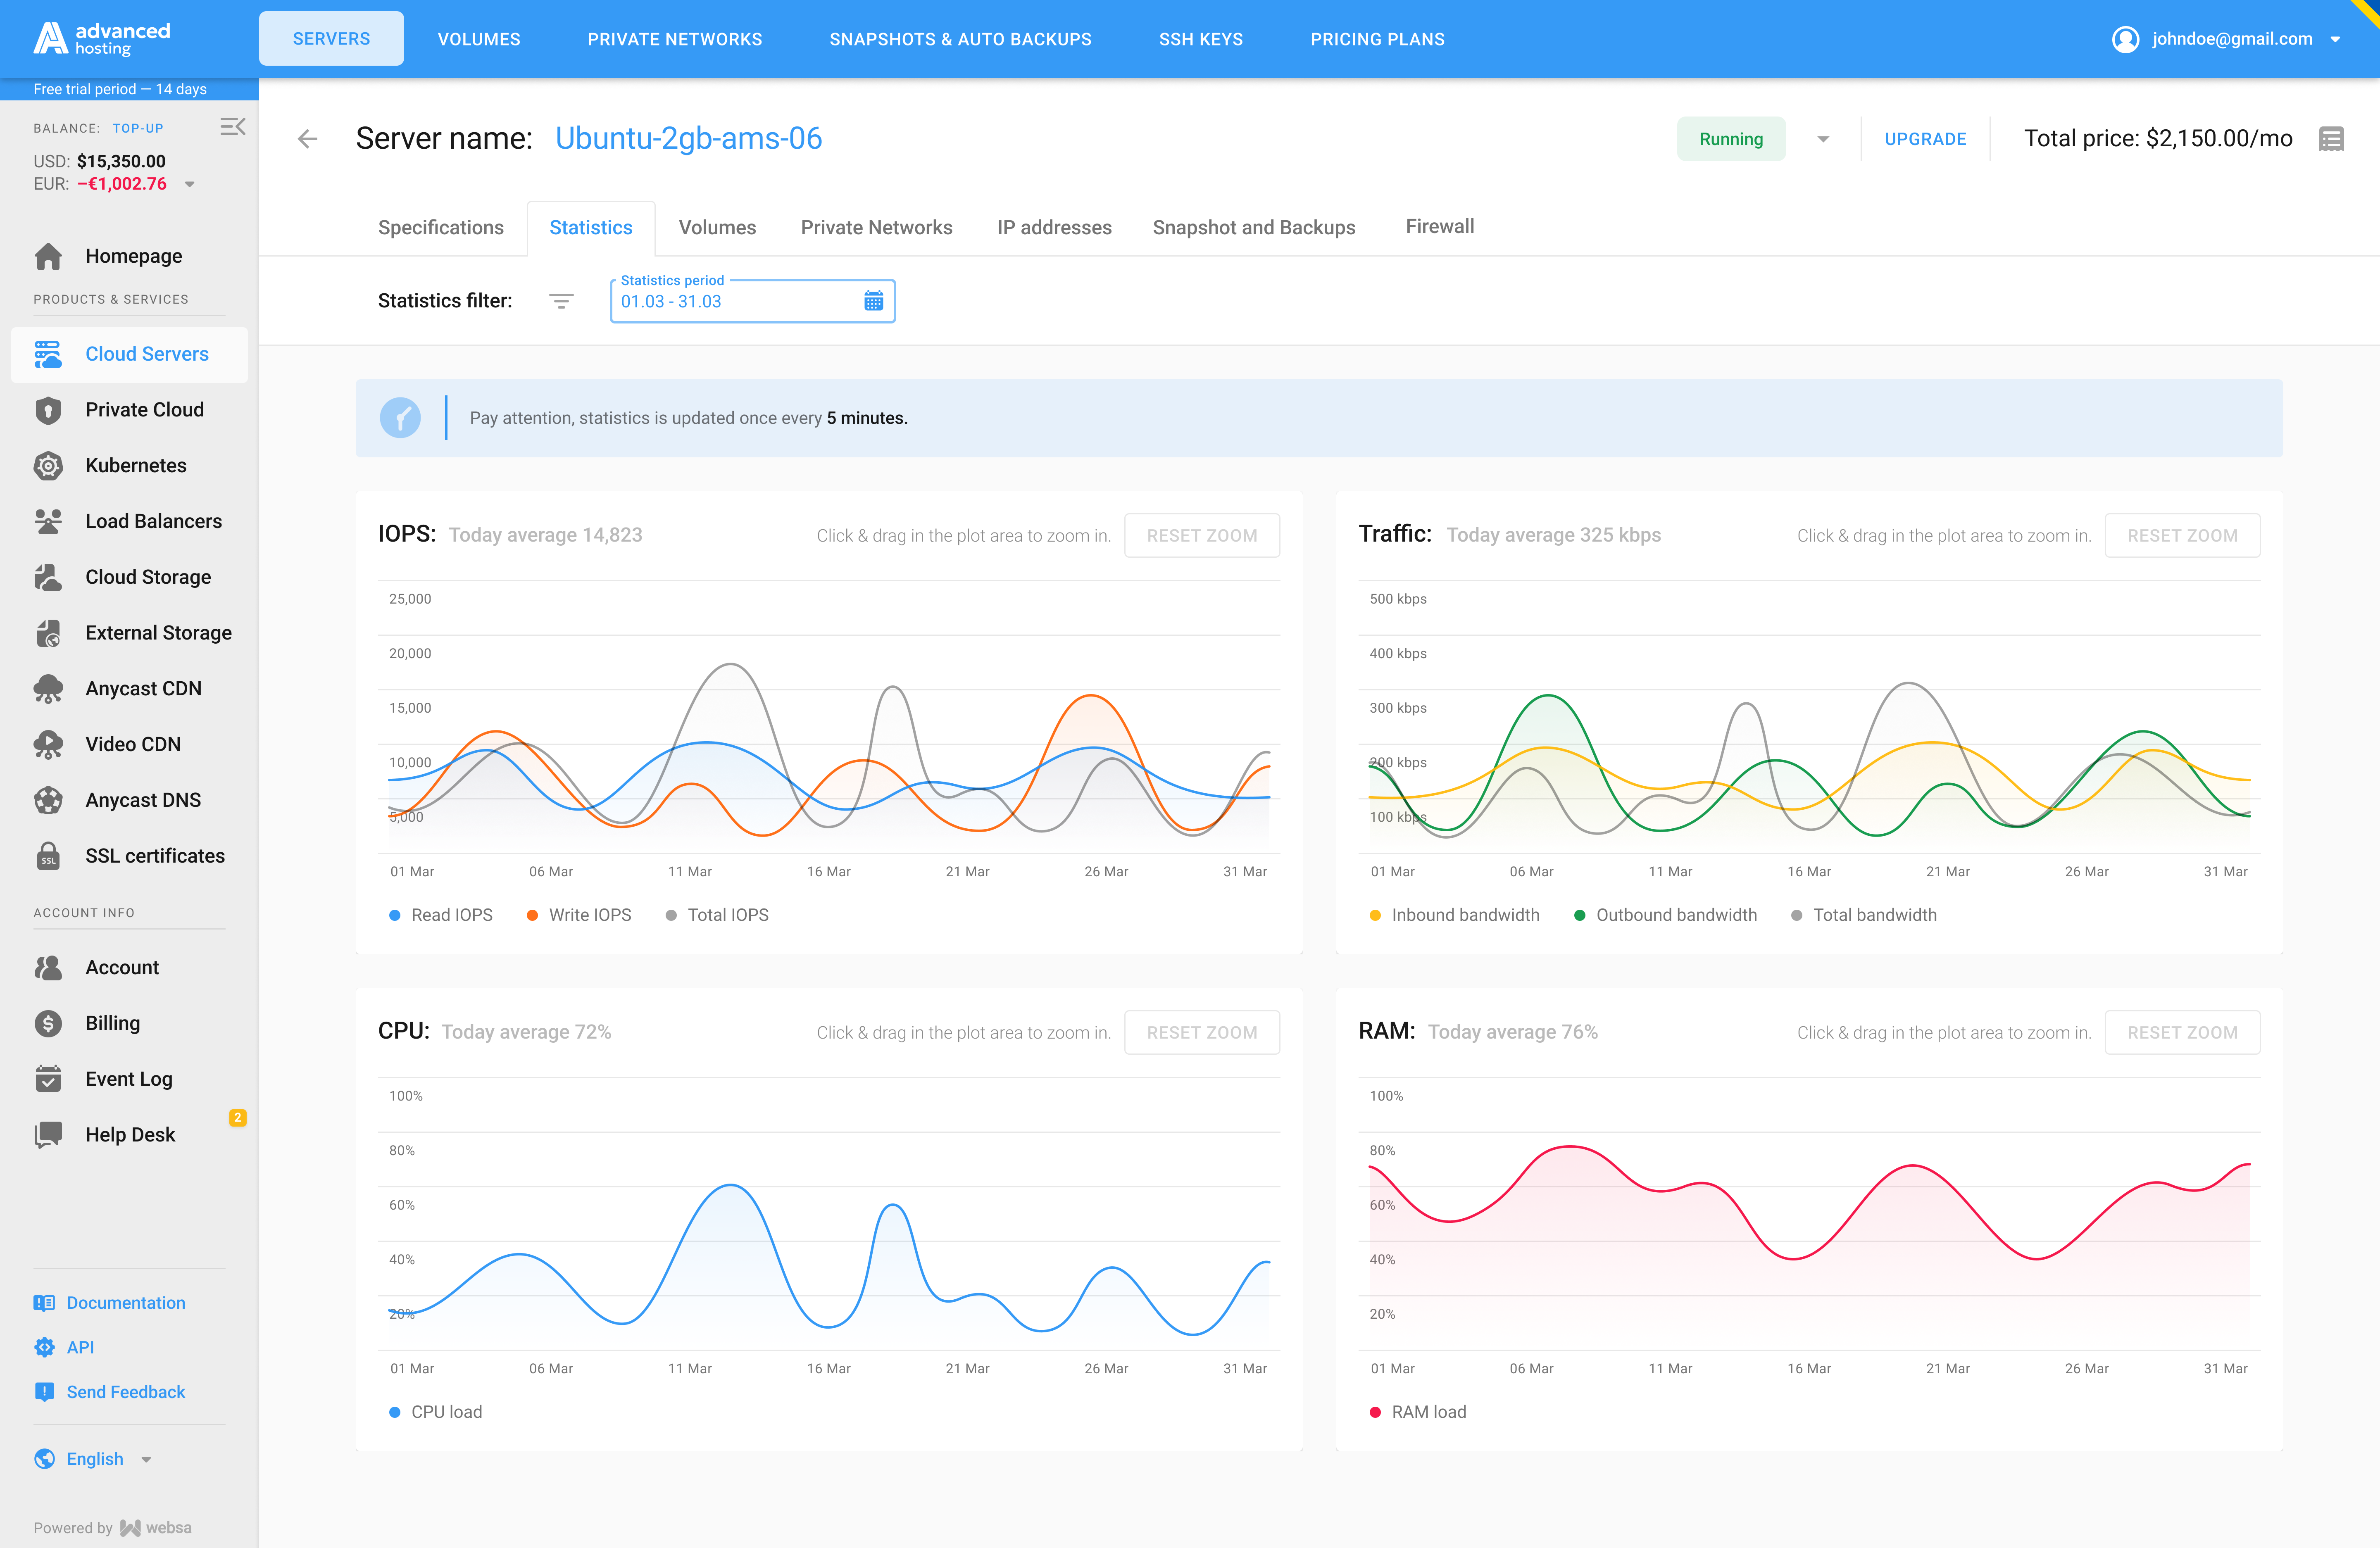The height and width of the screenshot is (1548, 2380).
Task: Open the English language dropdown
Action: (93, 1460)
